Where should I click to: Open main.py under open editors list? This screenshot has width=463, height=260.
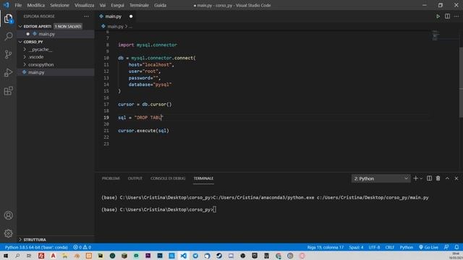[x=46, y=34]
